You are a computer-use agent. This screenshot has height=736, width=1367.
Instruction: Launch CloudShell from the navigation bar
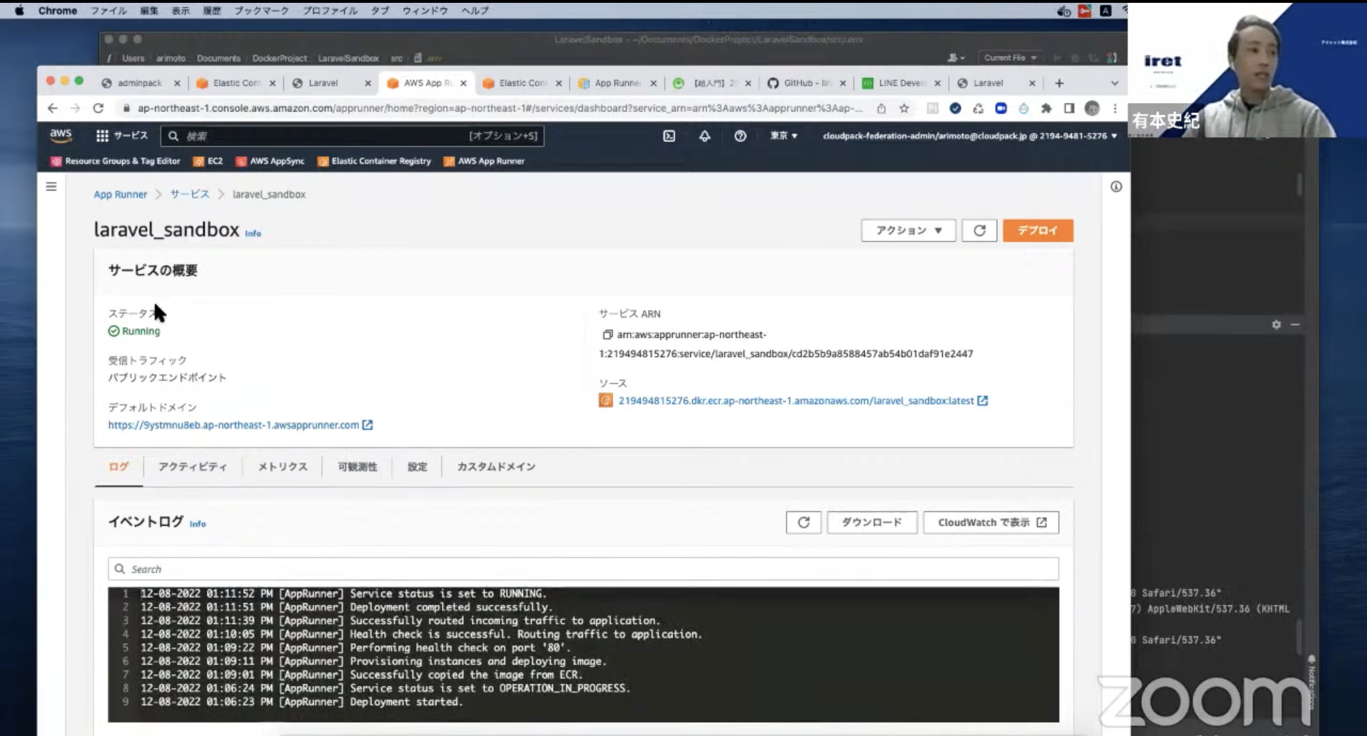pyautogui.click(x=668, y=136)
